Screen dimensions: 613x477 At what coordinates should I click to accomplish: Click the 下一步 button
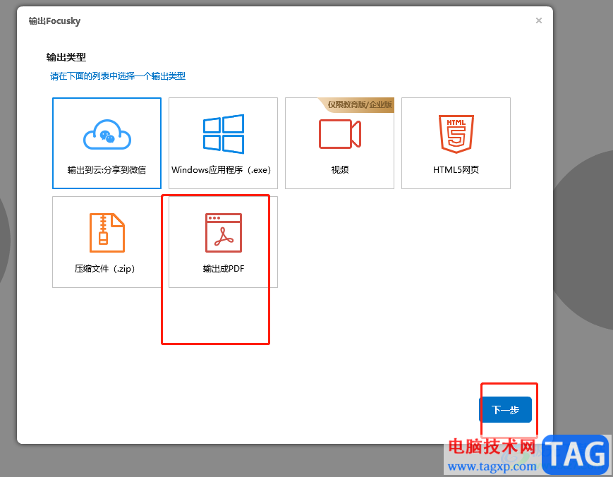505,409
